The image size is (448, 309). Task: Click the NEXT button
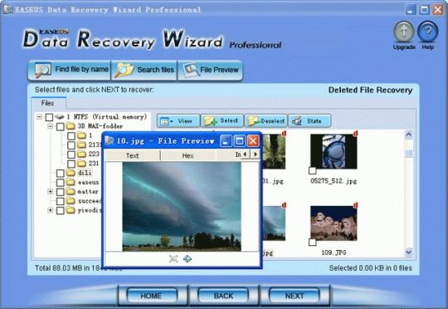(x=295, y=296)
